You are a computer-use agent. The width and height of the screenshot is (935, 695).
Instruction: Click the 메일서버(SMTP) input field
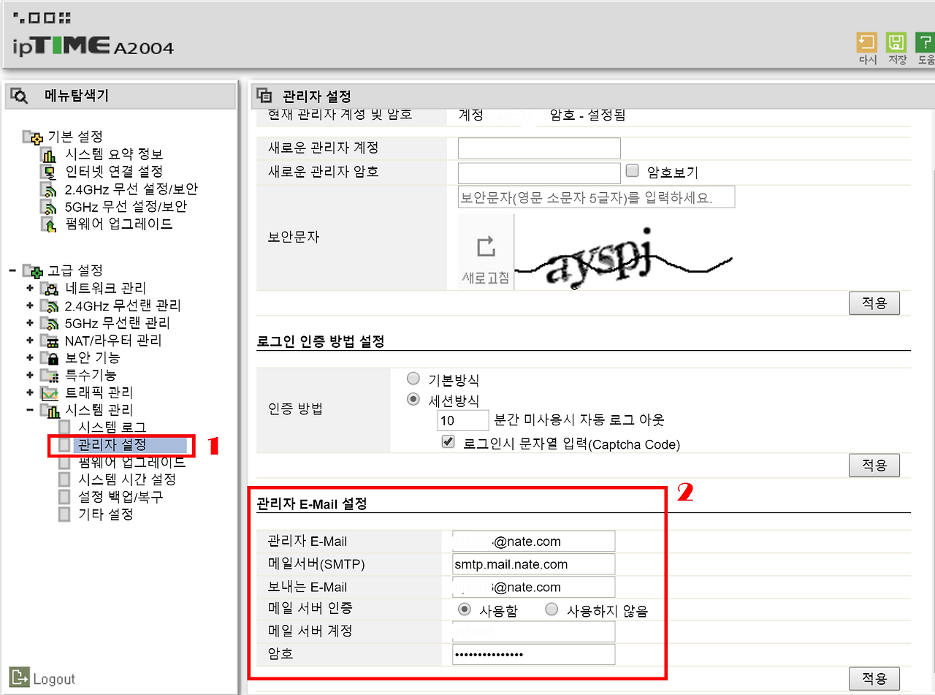[x=534, y=564]
